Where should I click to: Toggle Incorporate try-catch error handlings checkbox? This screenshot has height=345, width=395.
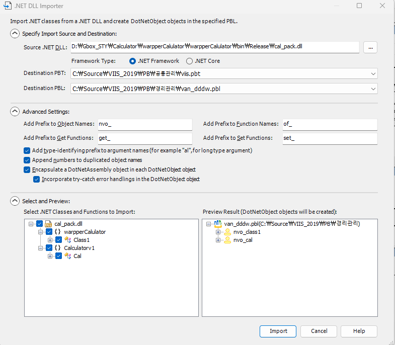37,180
